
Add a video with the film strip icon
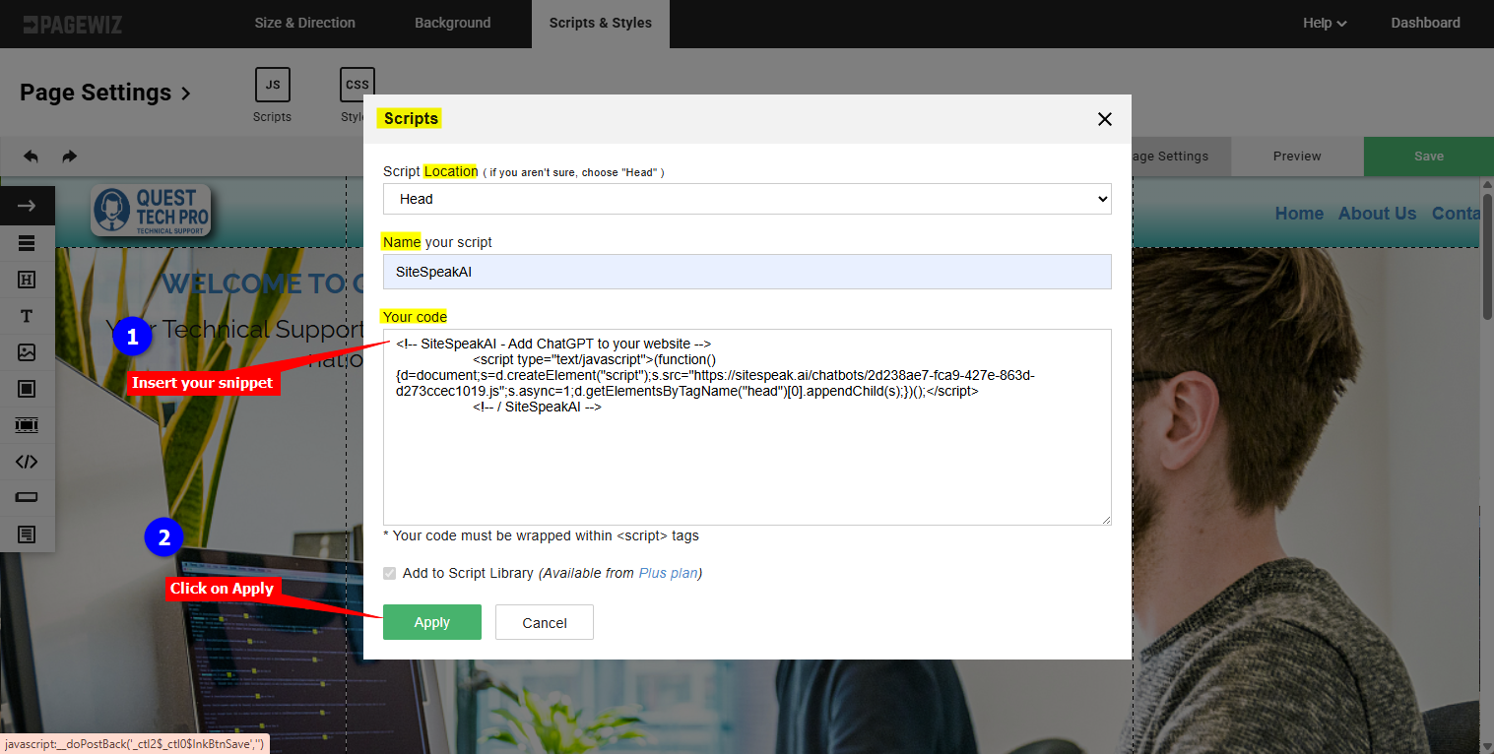pos(27,425)
